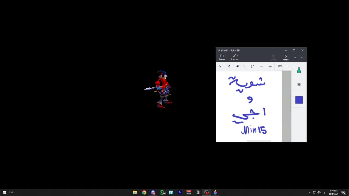Open the notification center icon

pos(343,192)
